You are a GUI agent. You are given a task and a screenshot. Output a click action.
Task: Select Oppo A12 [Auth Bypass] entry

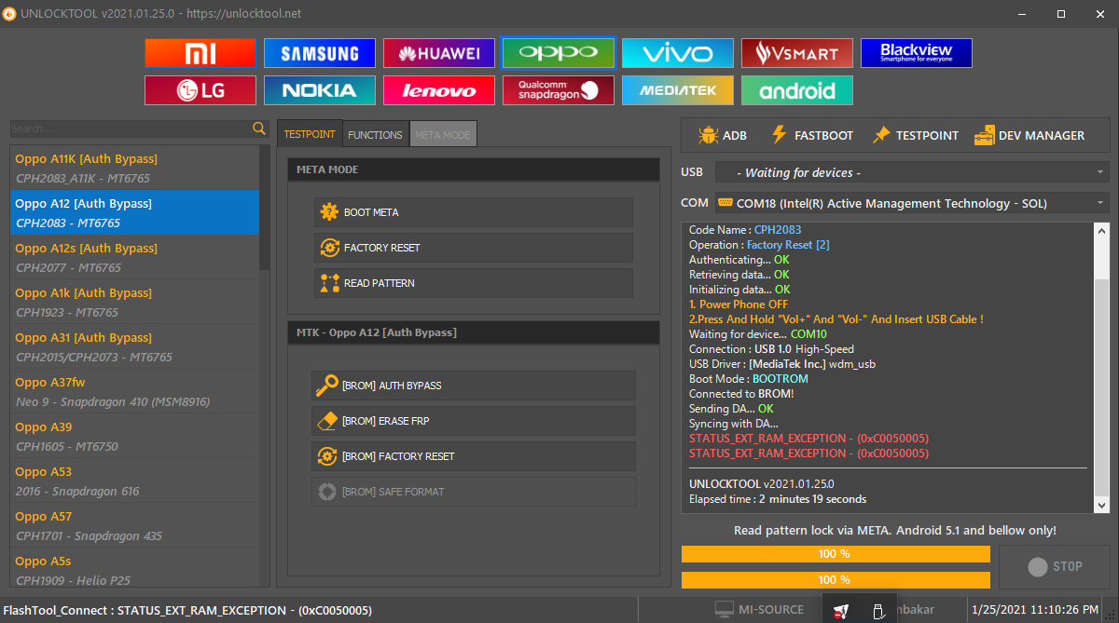pos(135,213)
